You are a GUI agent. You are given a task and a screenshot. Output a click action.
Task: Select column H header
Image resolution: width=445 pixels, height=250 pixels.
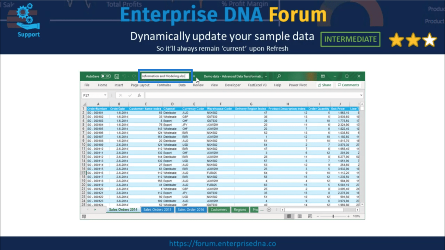(288, 104)
